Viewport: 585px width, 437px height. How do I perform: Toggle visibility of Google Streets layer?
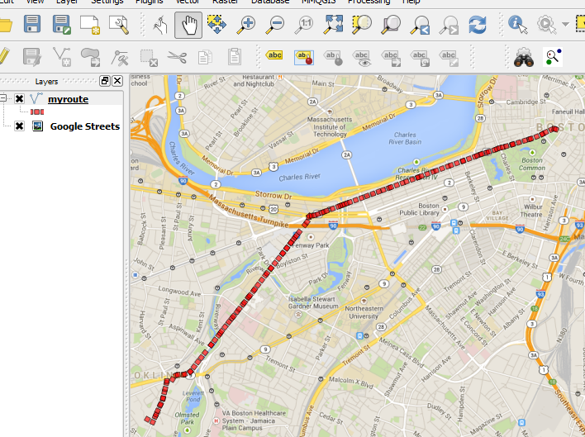pyautogui.click(x=19, y=126)
